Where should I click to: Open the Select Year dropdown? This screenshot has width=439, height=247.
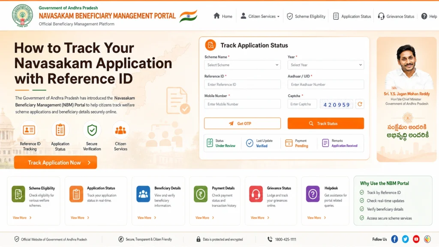[326, 65]
